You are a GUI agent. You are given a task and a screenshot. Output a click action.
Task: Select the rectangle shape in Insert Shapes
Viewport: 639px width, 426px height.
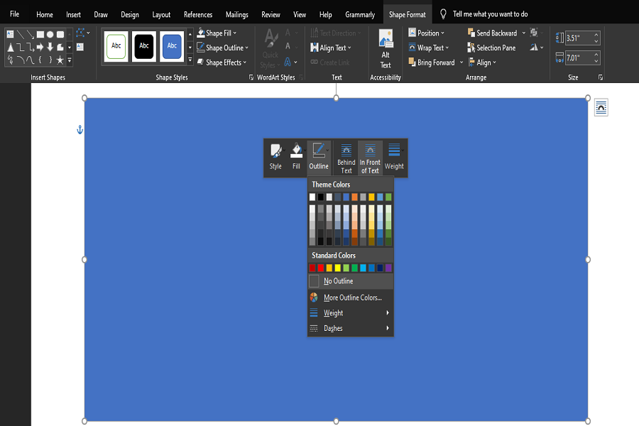40,33
